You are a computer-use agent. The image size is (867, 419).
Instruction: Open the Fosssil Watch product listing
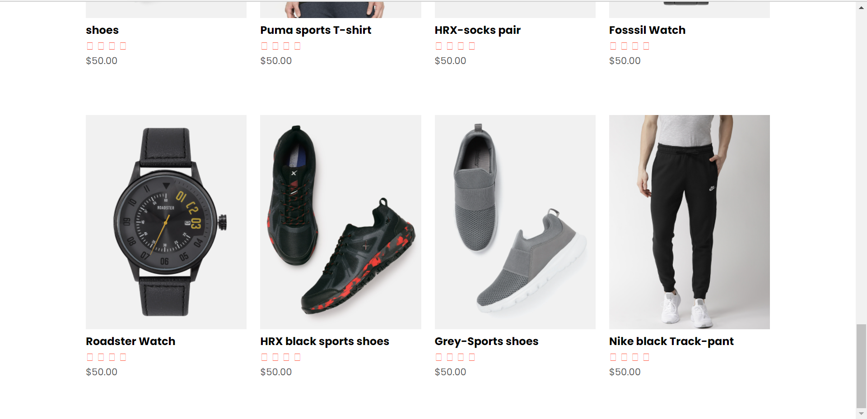(x=647, y=30)
